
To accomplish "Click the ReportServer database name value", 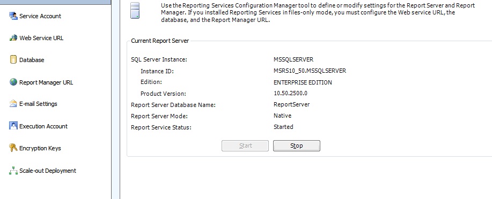I will coord(291,104).
